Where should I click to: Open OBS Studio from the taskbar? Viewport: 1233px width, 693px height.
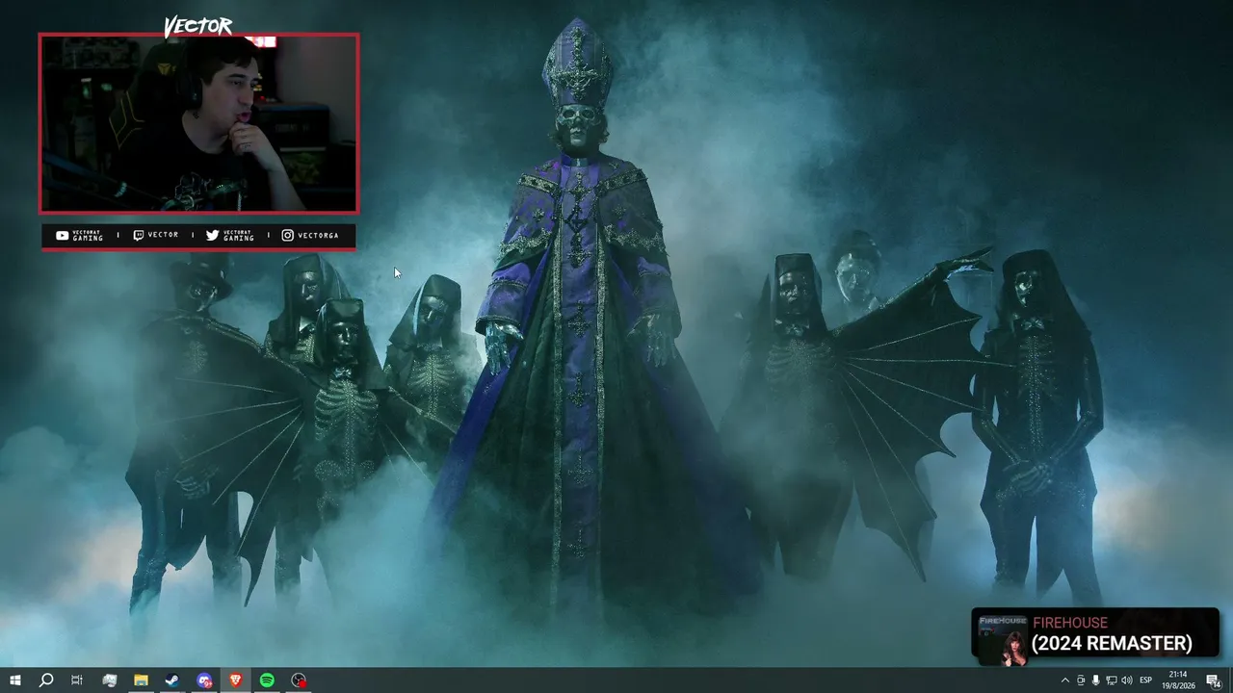[x=299, y=680]
